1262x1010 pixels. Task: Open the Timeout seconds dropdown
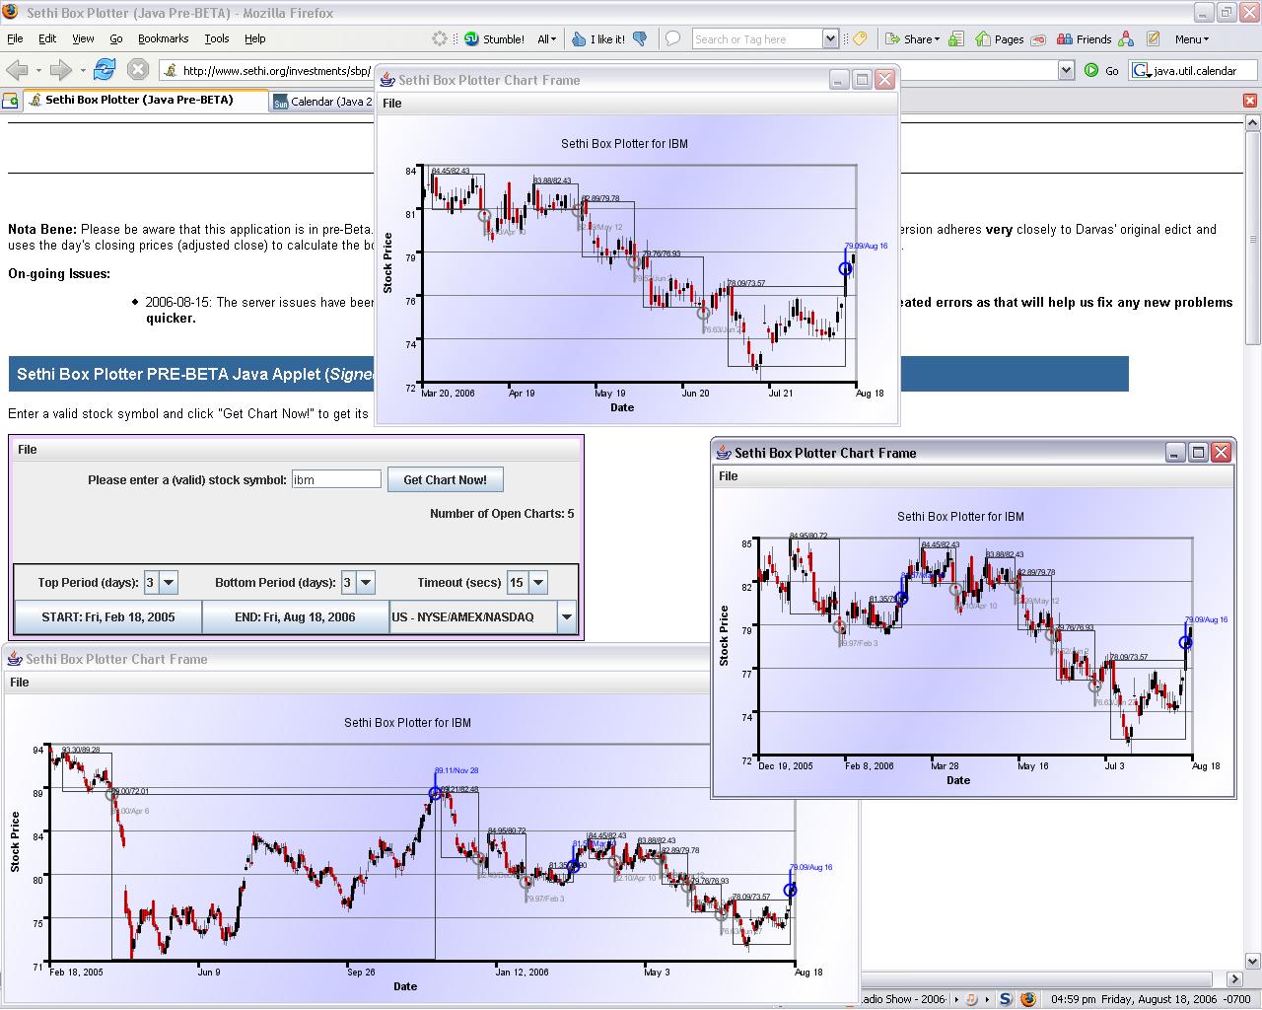pos(538,583)
